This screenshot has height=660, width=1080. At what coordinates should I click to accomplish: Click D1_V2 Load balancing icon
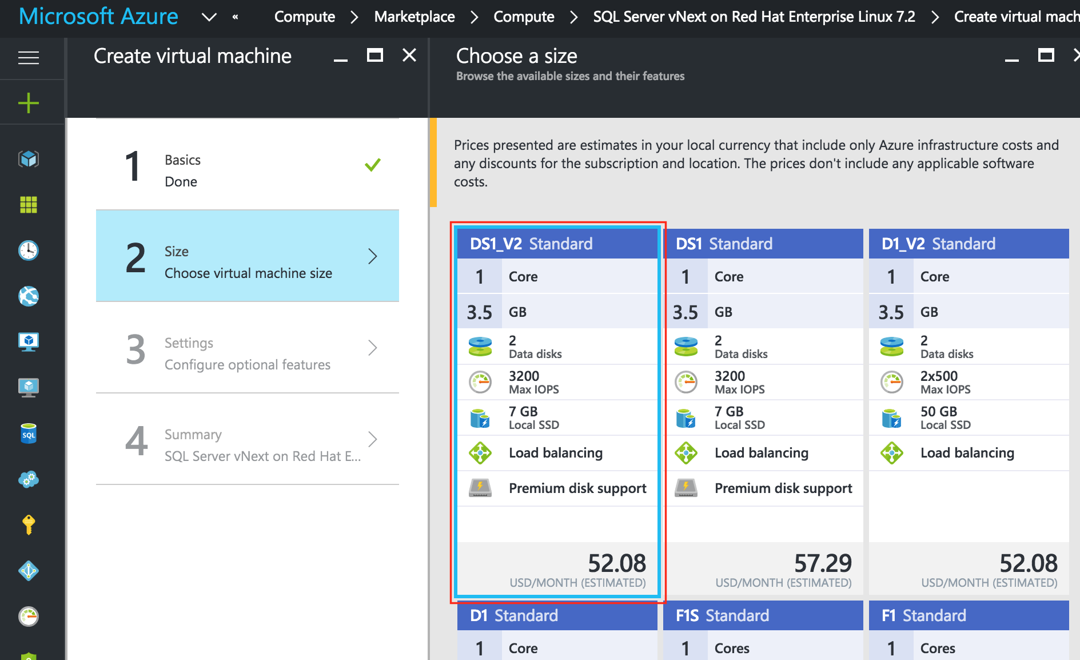[892, 453]
